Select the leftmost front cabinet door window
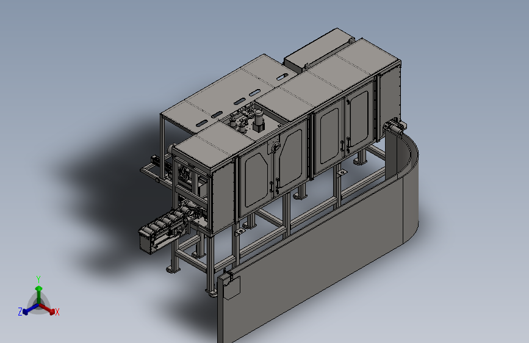Viewport: 529px width, 343px height. tap(256, 179)
